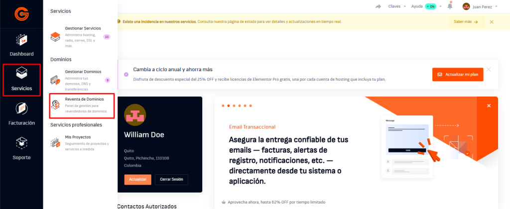The image size is (510, 209).
Task: Click the Saber más button
Action: point(466,22)
